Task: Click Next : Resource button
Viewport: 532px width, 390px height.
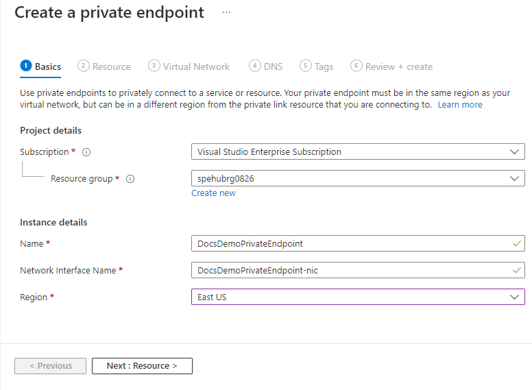Action: click(142, 366)
